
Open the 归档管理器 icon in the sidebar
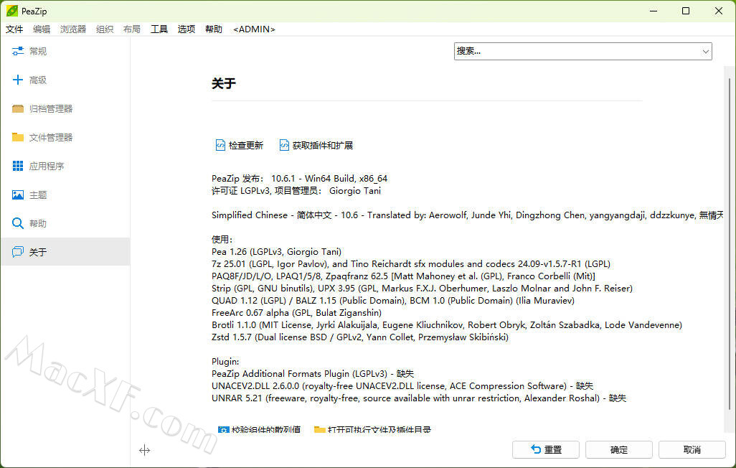pos(18,108)
